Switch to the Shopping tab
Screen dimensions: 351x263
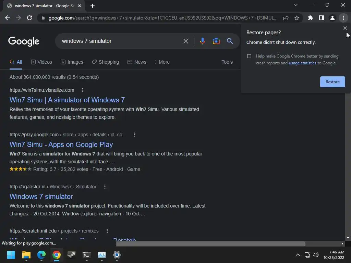106,62
